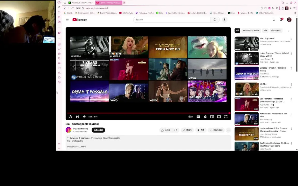Click the Download button below video

coord(216,130)
